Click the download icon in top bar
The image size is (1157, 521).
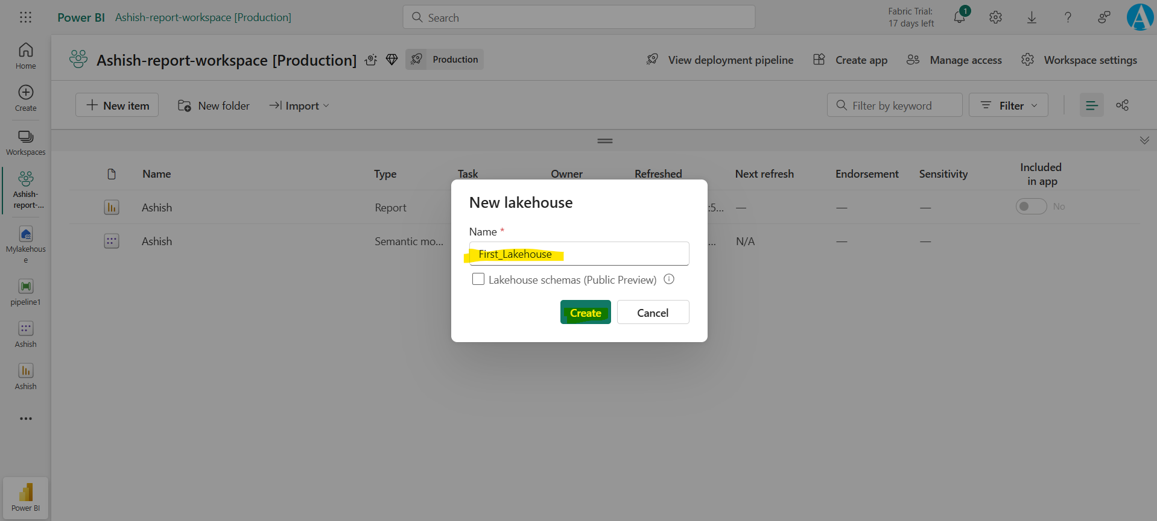click(x=1032, y=17)
